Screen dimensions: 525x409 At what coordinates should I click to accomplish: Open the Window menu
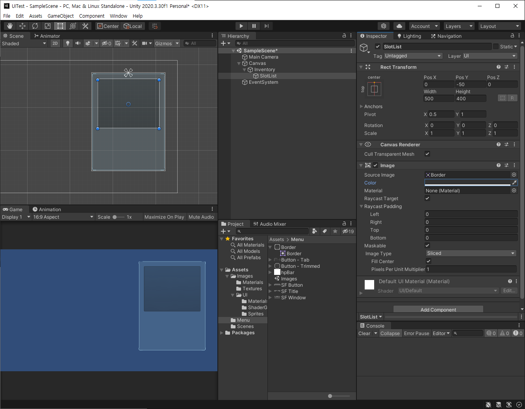(x=119, y=16)
